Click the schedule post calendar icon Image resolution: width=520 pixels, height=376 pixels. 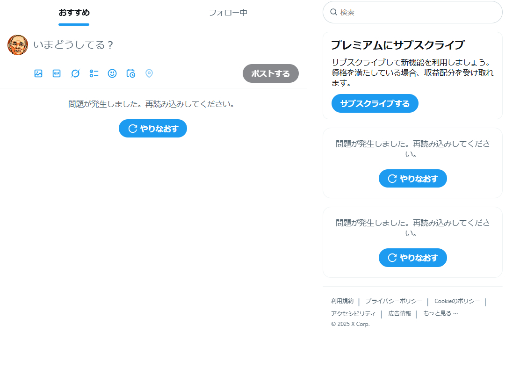click(131, 73)
